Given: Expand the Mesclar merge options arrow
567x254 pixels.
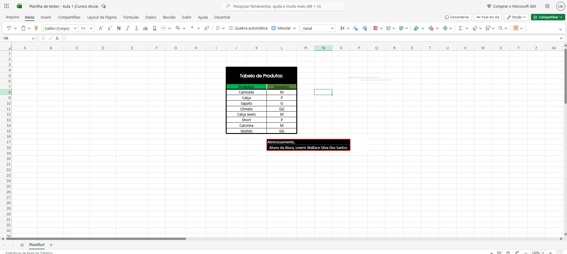Looking at the screenshot, I should pyautogui.click(x=294, y=28).
